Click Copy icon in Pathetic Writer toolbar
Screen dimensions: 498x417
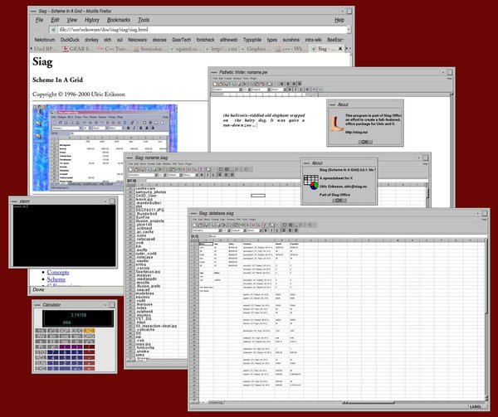(251, 84)
